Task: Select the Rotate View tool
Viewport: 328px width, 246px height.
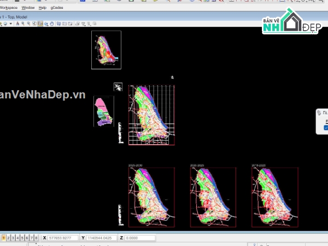Action: 45,24
